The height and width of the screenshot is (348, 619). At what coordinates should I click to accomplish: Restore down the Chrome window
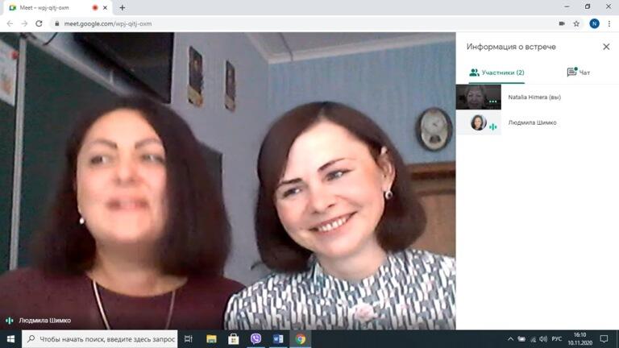[x=588, y=6]
